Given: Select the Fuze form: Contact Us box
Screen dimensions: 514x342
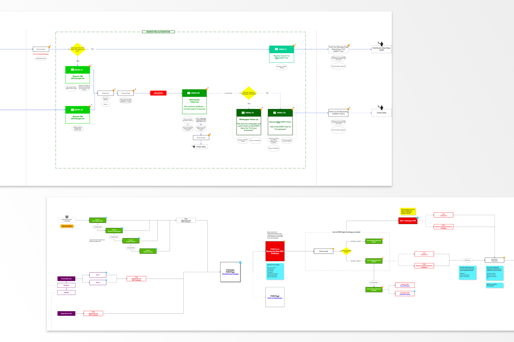Looking at the screenshot, I should point(494,260).
